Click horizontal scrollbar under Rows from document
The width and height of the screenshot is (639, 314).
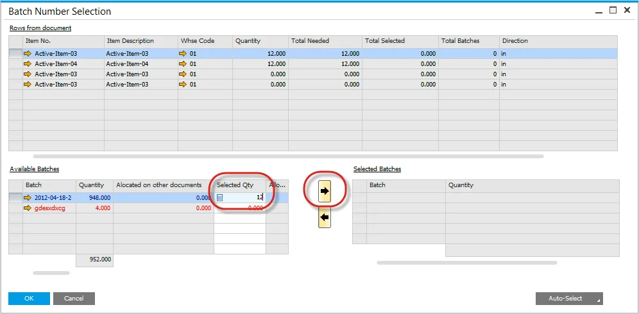point(287,156)
